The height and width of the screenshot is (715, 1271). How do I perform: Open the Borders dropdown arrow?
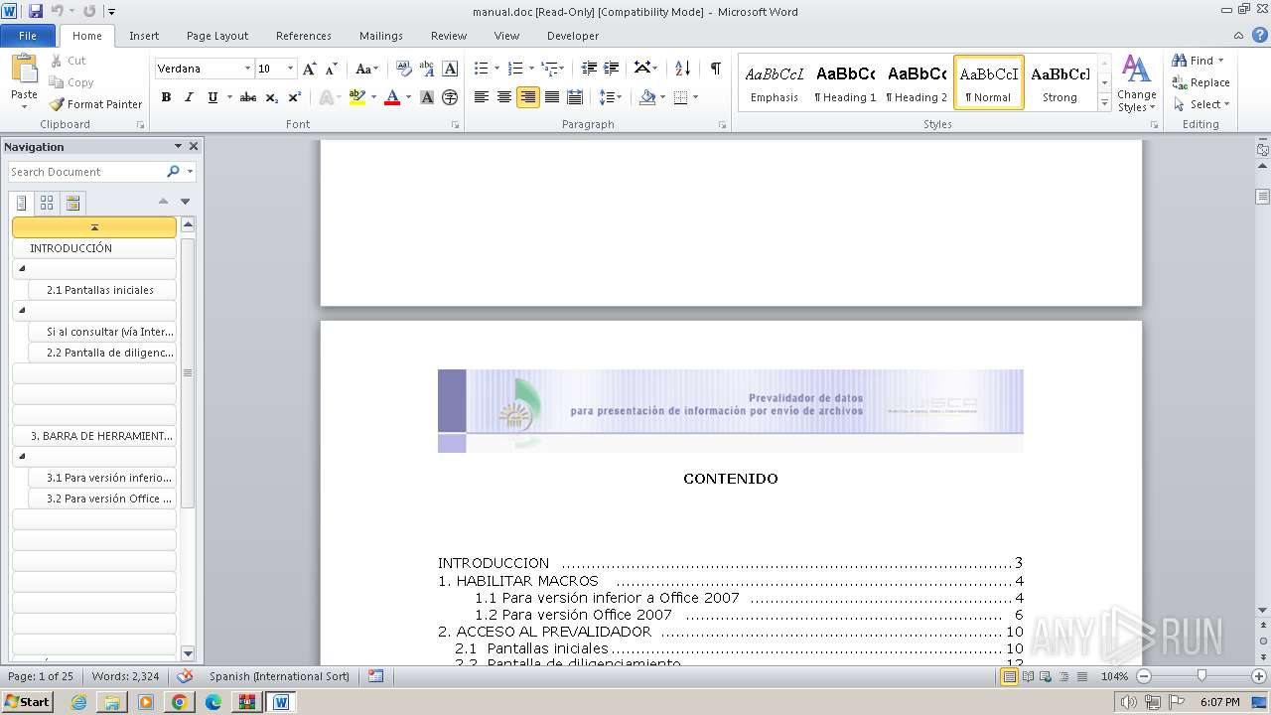695,97
